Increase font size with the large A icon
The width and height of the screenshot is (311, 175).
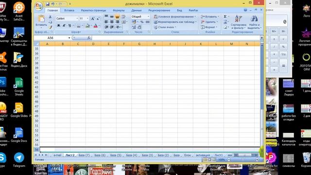click(92, 18)
